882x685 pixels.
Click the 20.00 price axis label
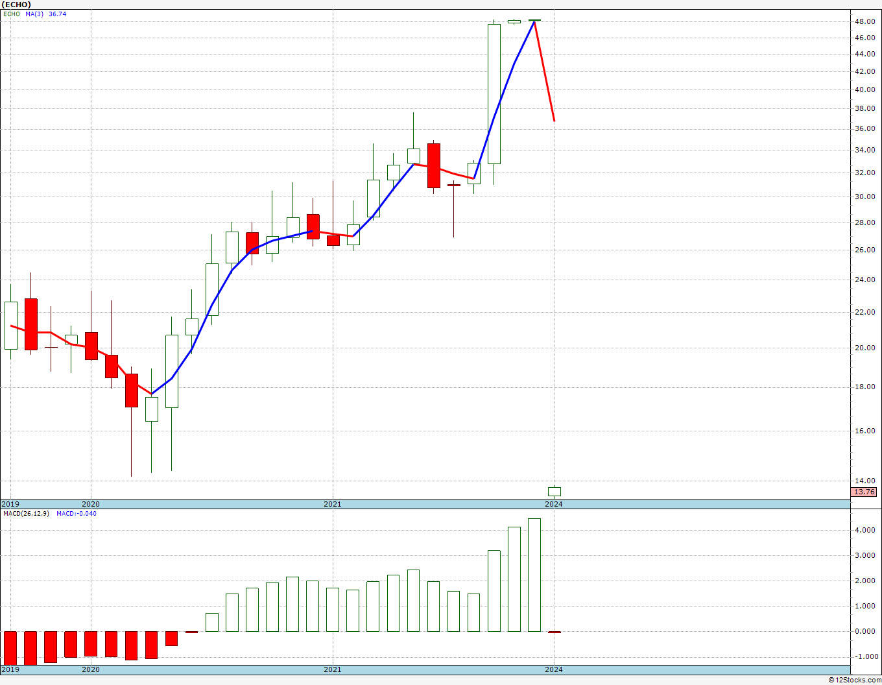pyautogui.click(x=864, y=348)
